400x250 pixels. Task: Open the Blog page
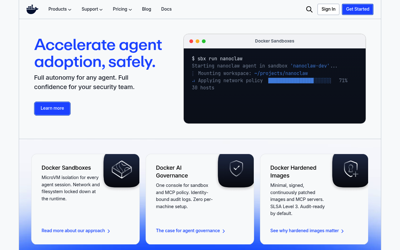pyautogui.click(x=147, y=9)
